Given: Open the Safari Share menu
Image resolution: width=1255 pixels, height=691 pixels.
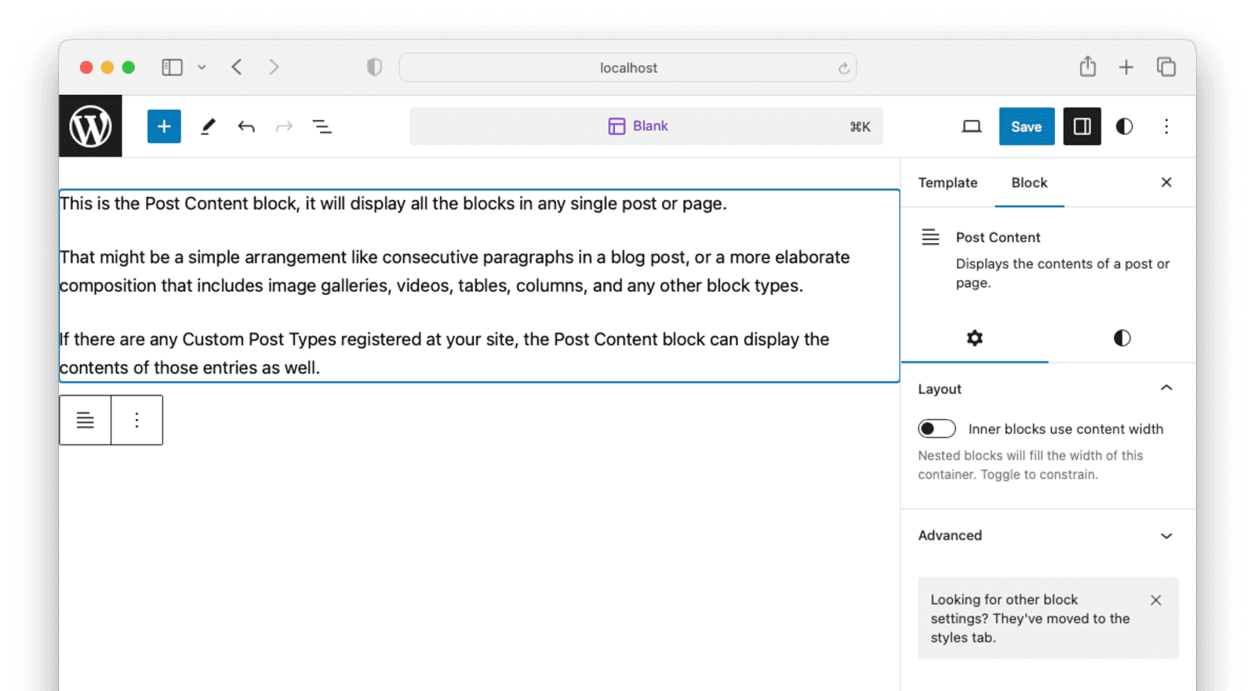Looking at the screenshot, I should pos(1087,67).
